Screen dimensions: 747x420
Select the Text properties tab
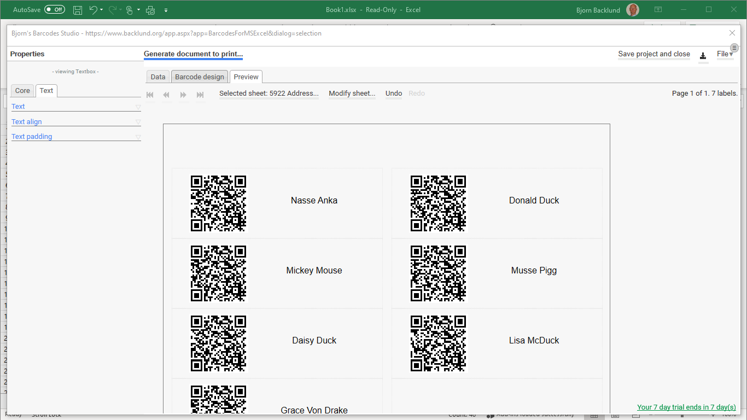46,91
